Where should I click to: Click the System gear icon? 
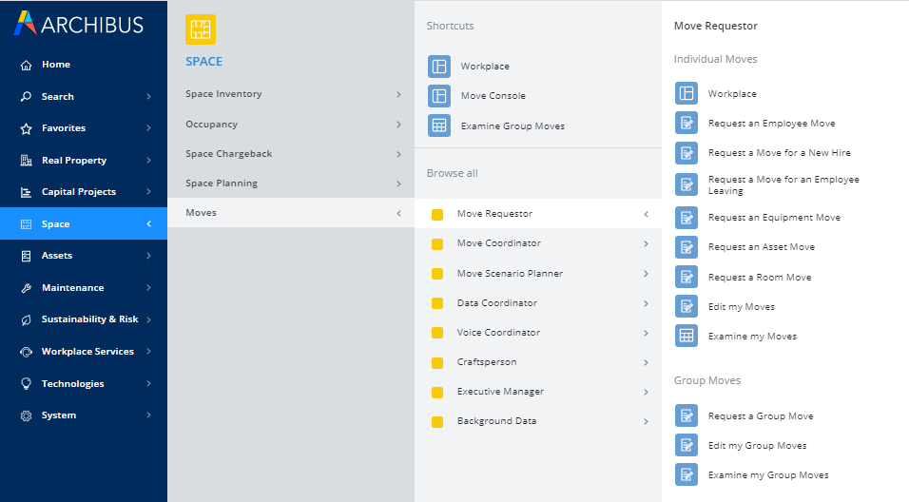click(26, 415)
